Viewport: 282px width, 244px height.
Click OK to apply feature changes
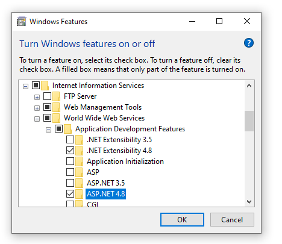tap(182, 219)
